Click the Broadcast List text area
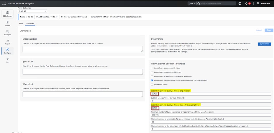 point(83,49)
